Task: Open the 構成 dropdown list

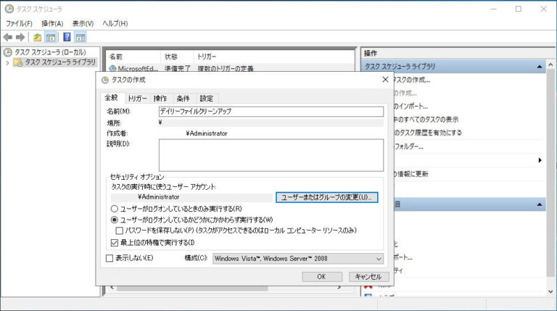Action: coord(378,258)
